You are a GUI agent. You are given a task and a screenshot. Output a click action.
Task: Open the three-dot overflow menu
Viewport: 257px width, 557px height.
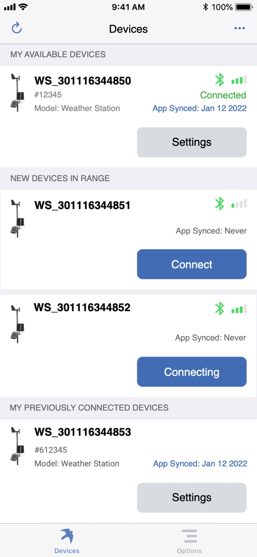[240, 29]
